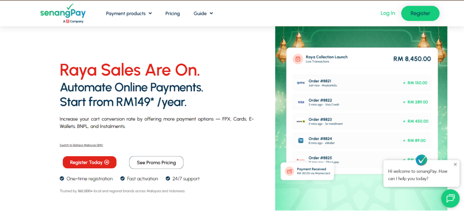Click the Fast activation checkmark
464x211 pixels.
[x=122, y=178]
